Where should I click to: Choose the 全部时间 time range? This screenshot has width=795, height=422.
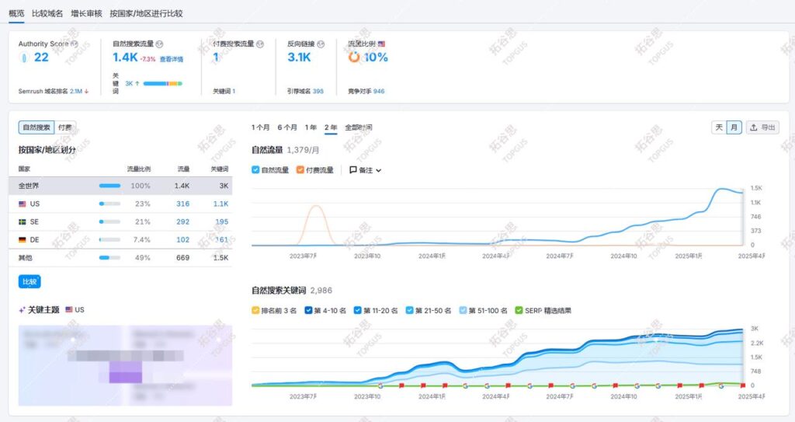359,127
